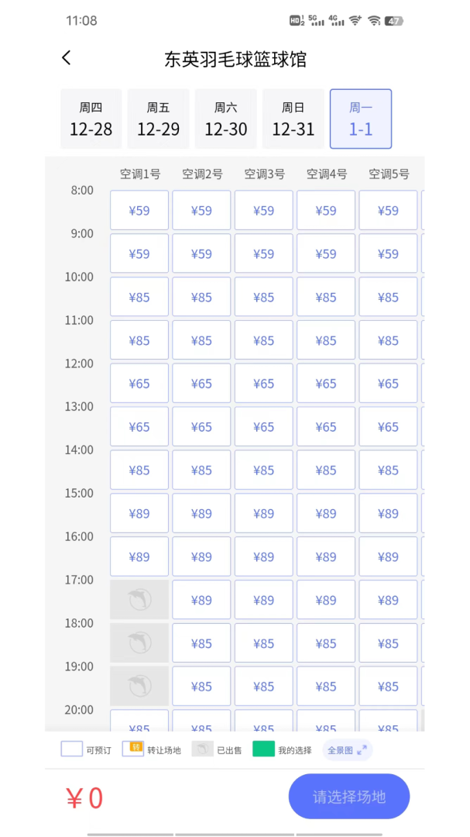This screenshot has width=470, height=837.
Task: Tap the back arrow to exit venue page
Action: [x=66, y=57]
